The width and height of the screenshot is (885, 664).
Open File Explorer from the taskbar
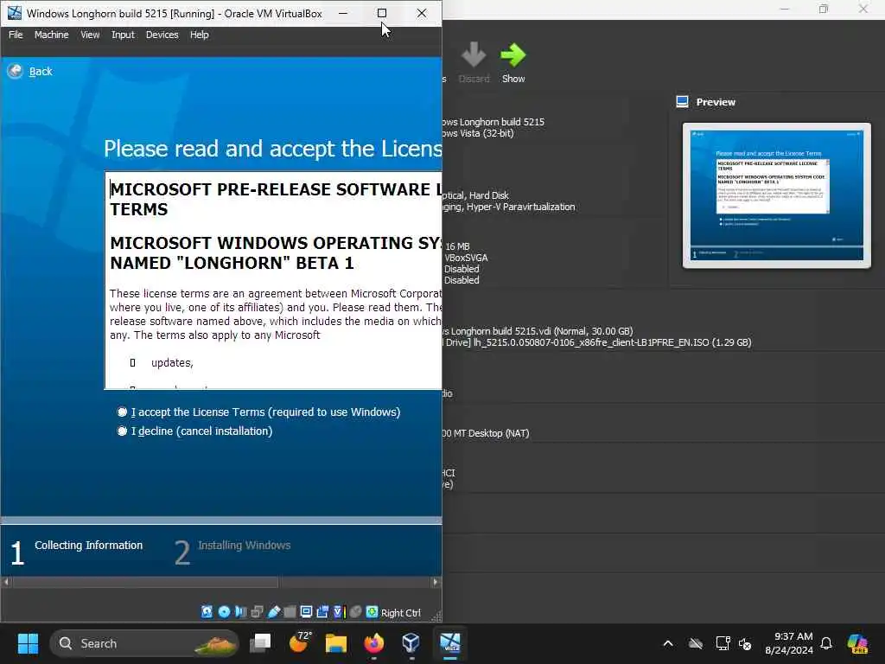pyautogui.click(x=336, y=643)
